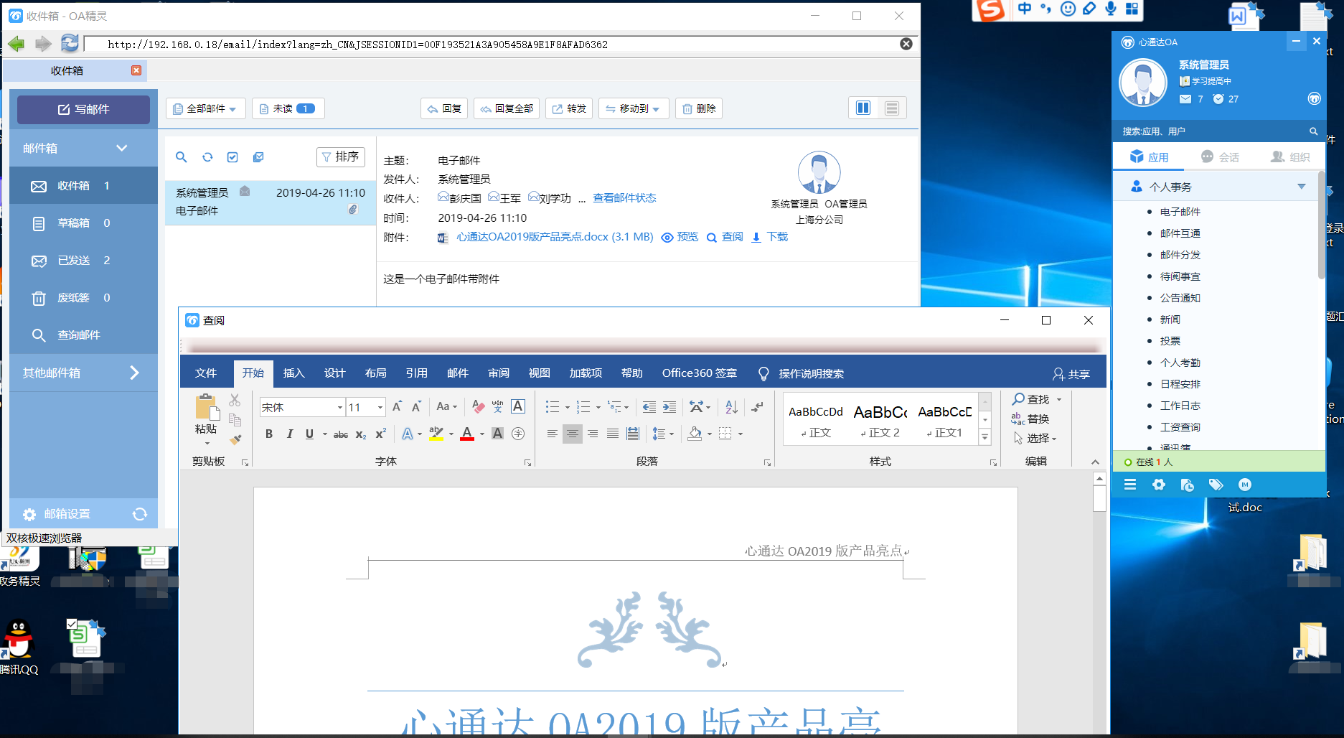1344x738 pixels.
Task: Open the font name combo box 宋体
Action: (302, 407)
